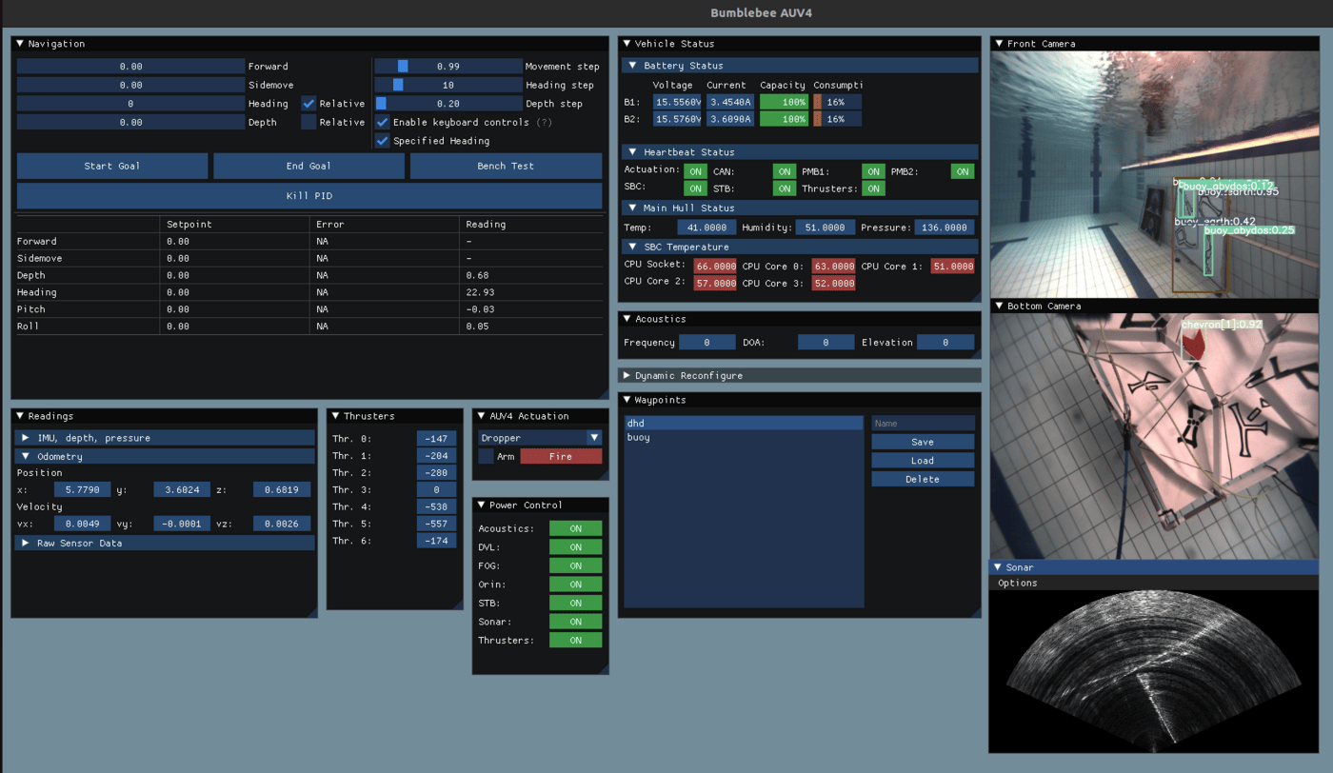
Task: Uncheck Specified Heading
Action: tap(383, 140)
